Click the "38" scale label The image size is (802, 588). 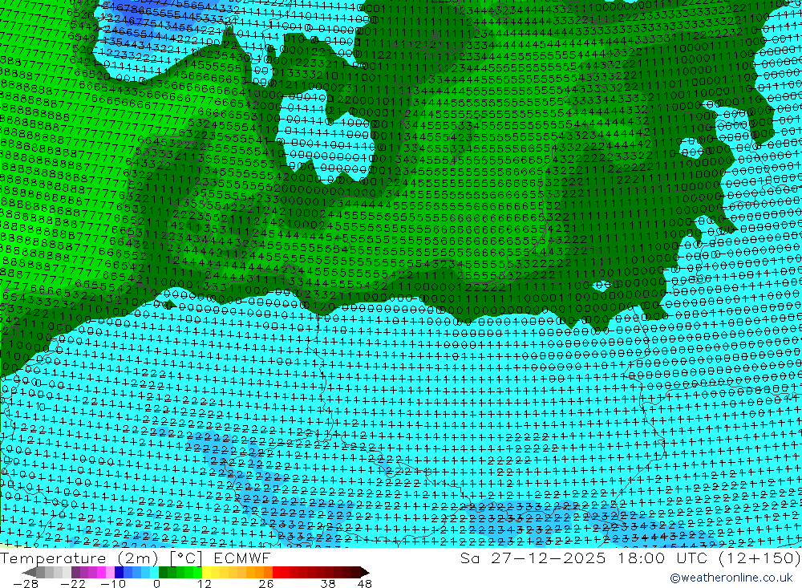pyautogui.click(x=327, y=584)
